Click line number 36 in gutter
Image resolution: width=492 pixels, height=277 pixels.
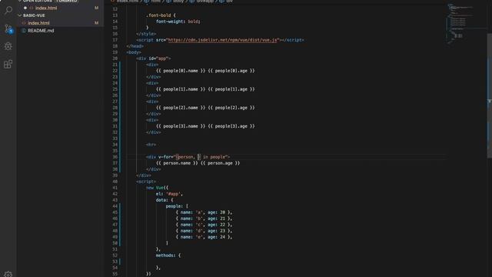[x=115, y=157]
